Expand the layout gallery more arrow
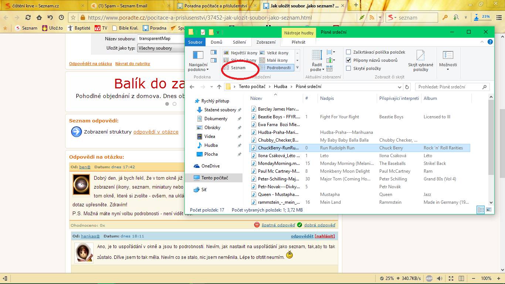The image size is (505, 284). [x=297, y=68]
